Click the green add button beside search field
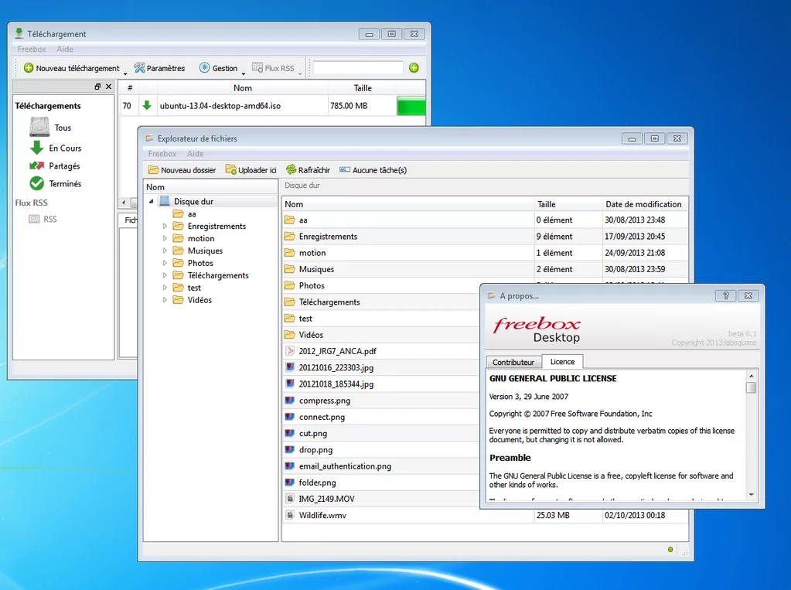The image size is (791, 590). (x=414, y=68)
